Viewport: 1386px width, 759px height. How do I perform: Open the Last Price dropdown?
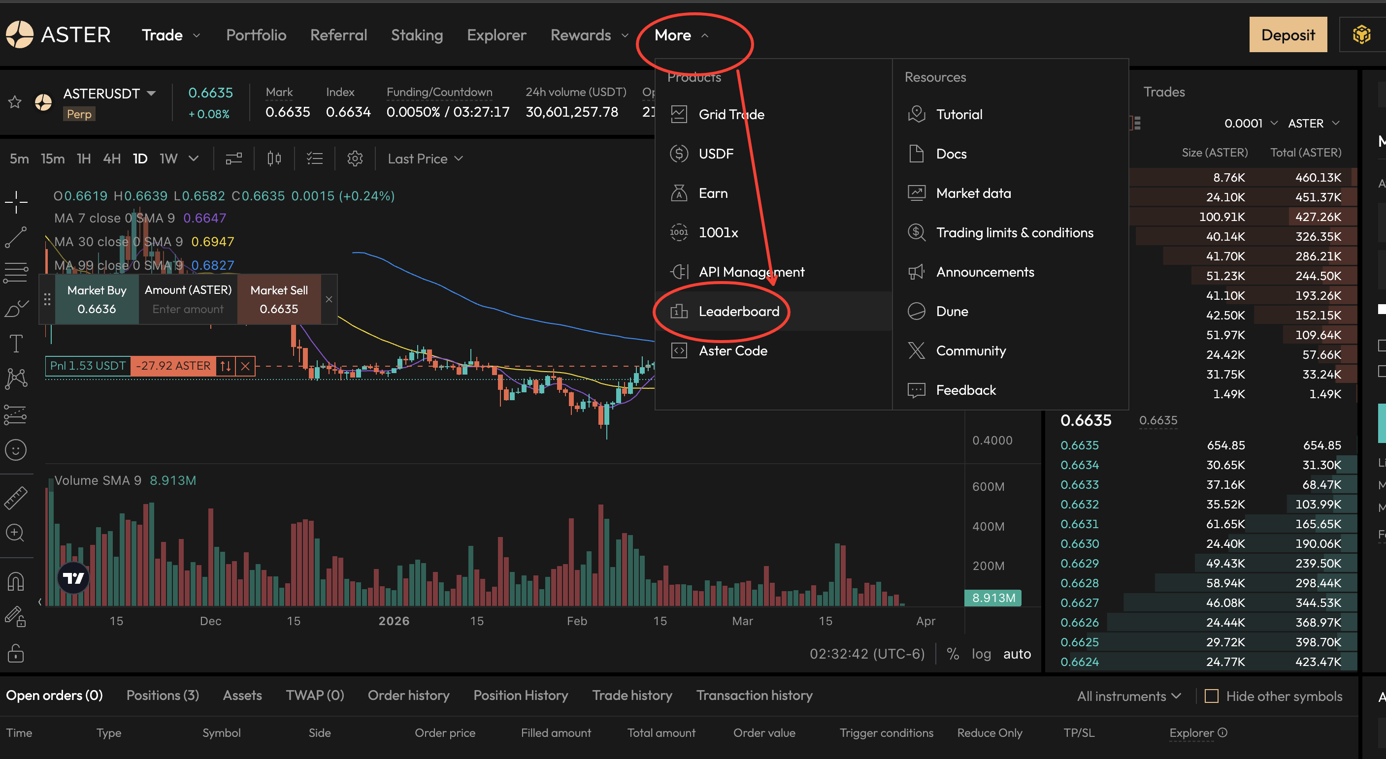(425, 158)
